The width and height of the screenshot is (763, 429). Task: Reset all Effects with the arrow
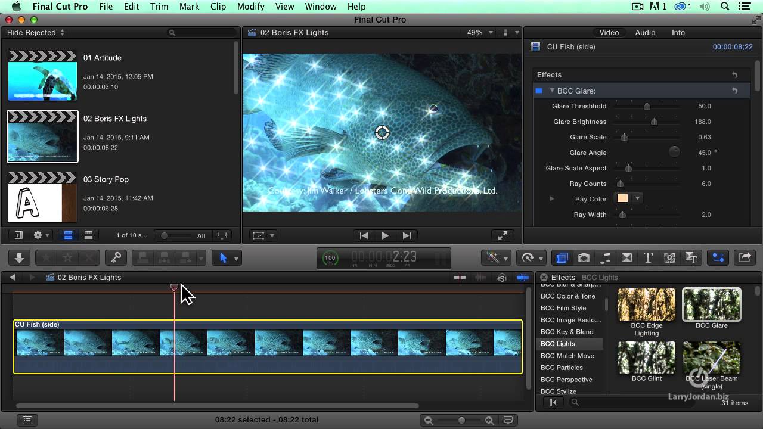[735, 75]
